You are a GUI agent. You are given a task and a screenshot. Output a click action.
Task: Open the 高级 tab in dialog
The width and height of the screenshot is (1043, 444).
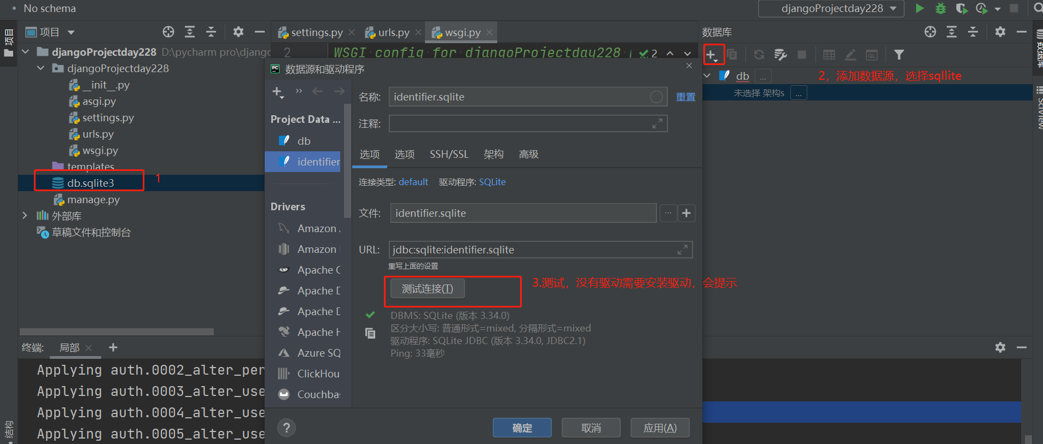point(528,155)
